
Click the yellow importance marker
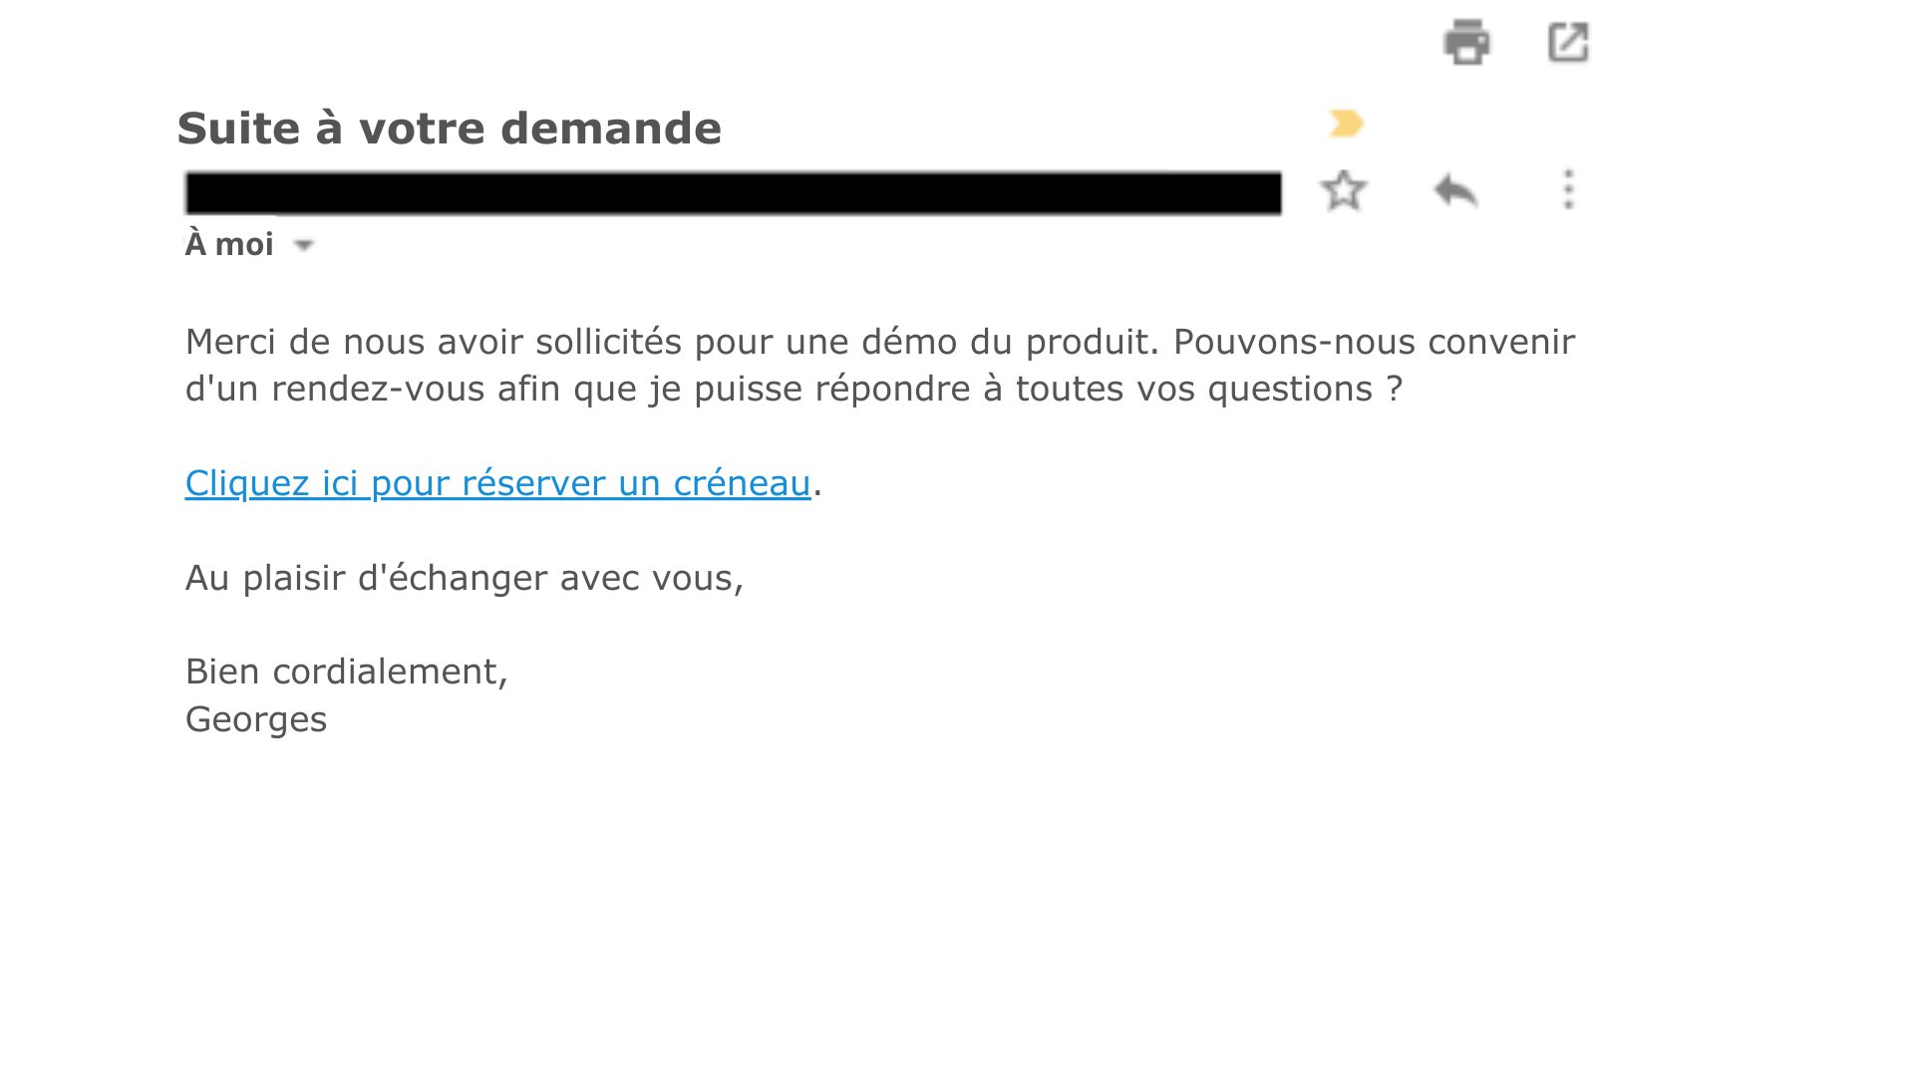click(x=1346, y=124)
